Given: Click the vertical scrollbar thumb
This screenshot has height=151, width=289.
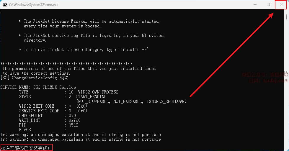Looking at the screenshot, I should (286, 17).
